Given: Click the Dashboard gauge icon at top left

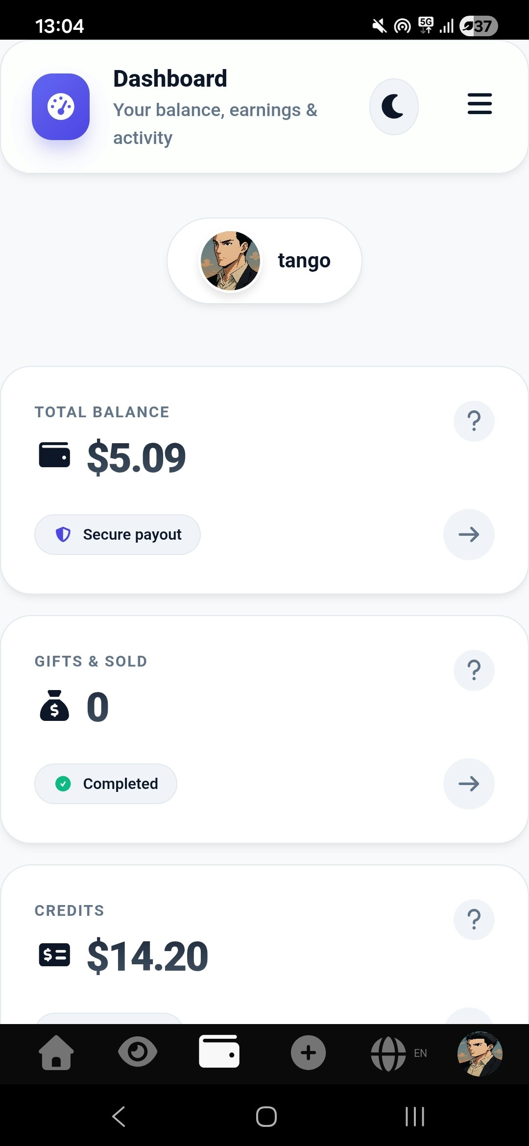Looking at the screenshot, I should click(x=60, y=107).
